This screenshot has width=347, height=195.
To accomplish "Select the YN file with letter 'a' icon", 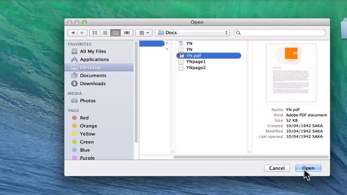I will point(209,43).
